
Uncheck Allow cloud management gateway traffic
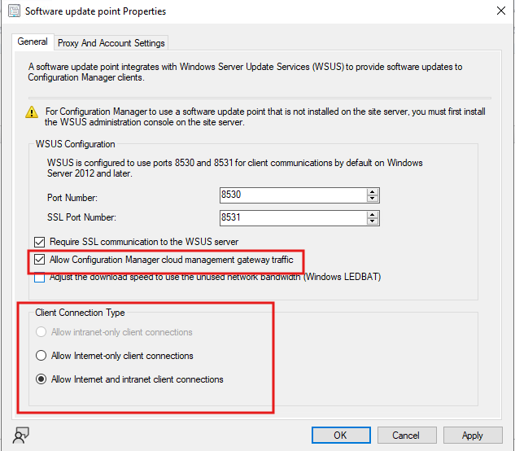[40, 260]
